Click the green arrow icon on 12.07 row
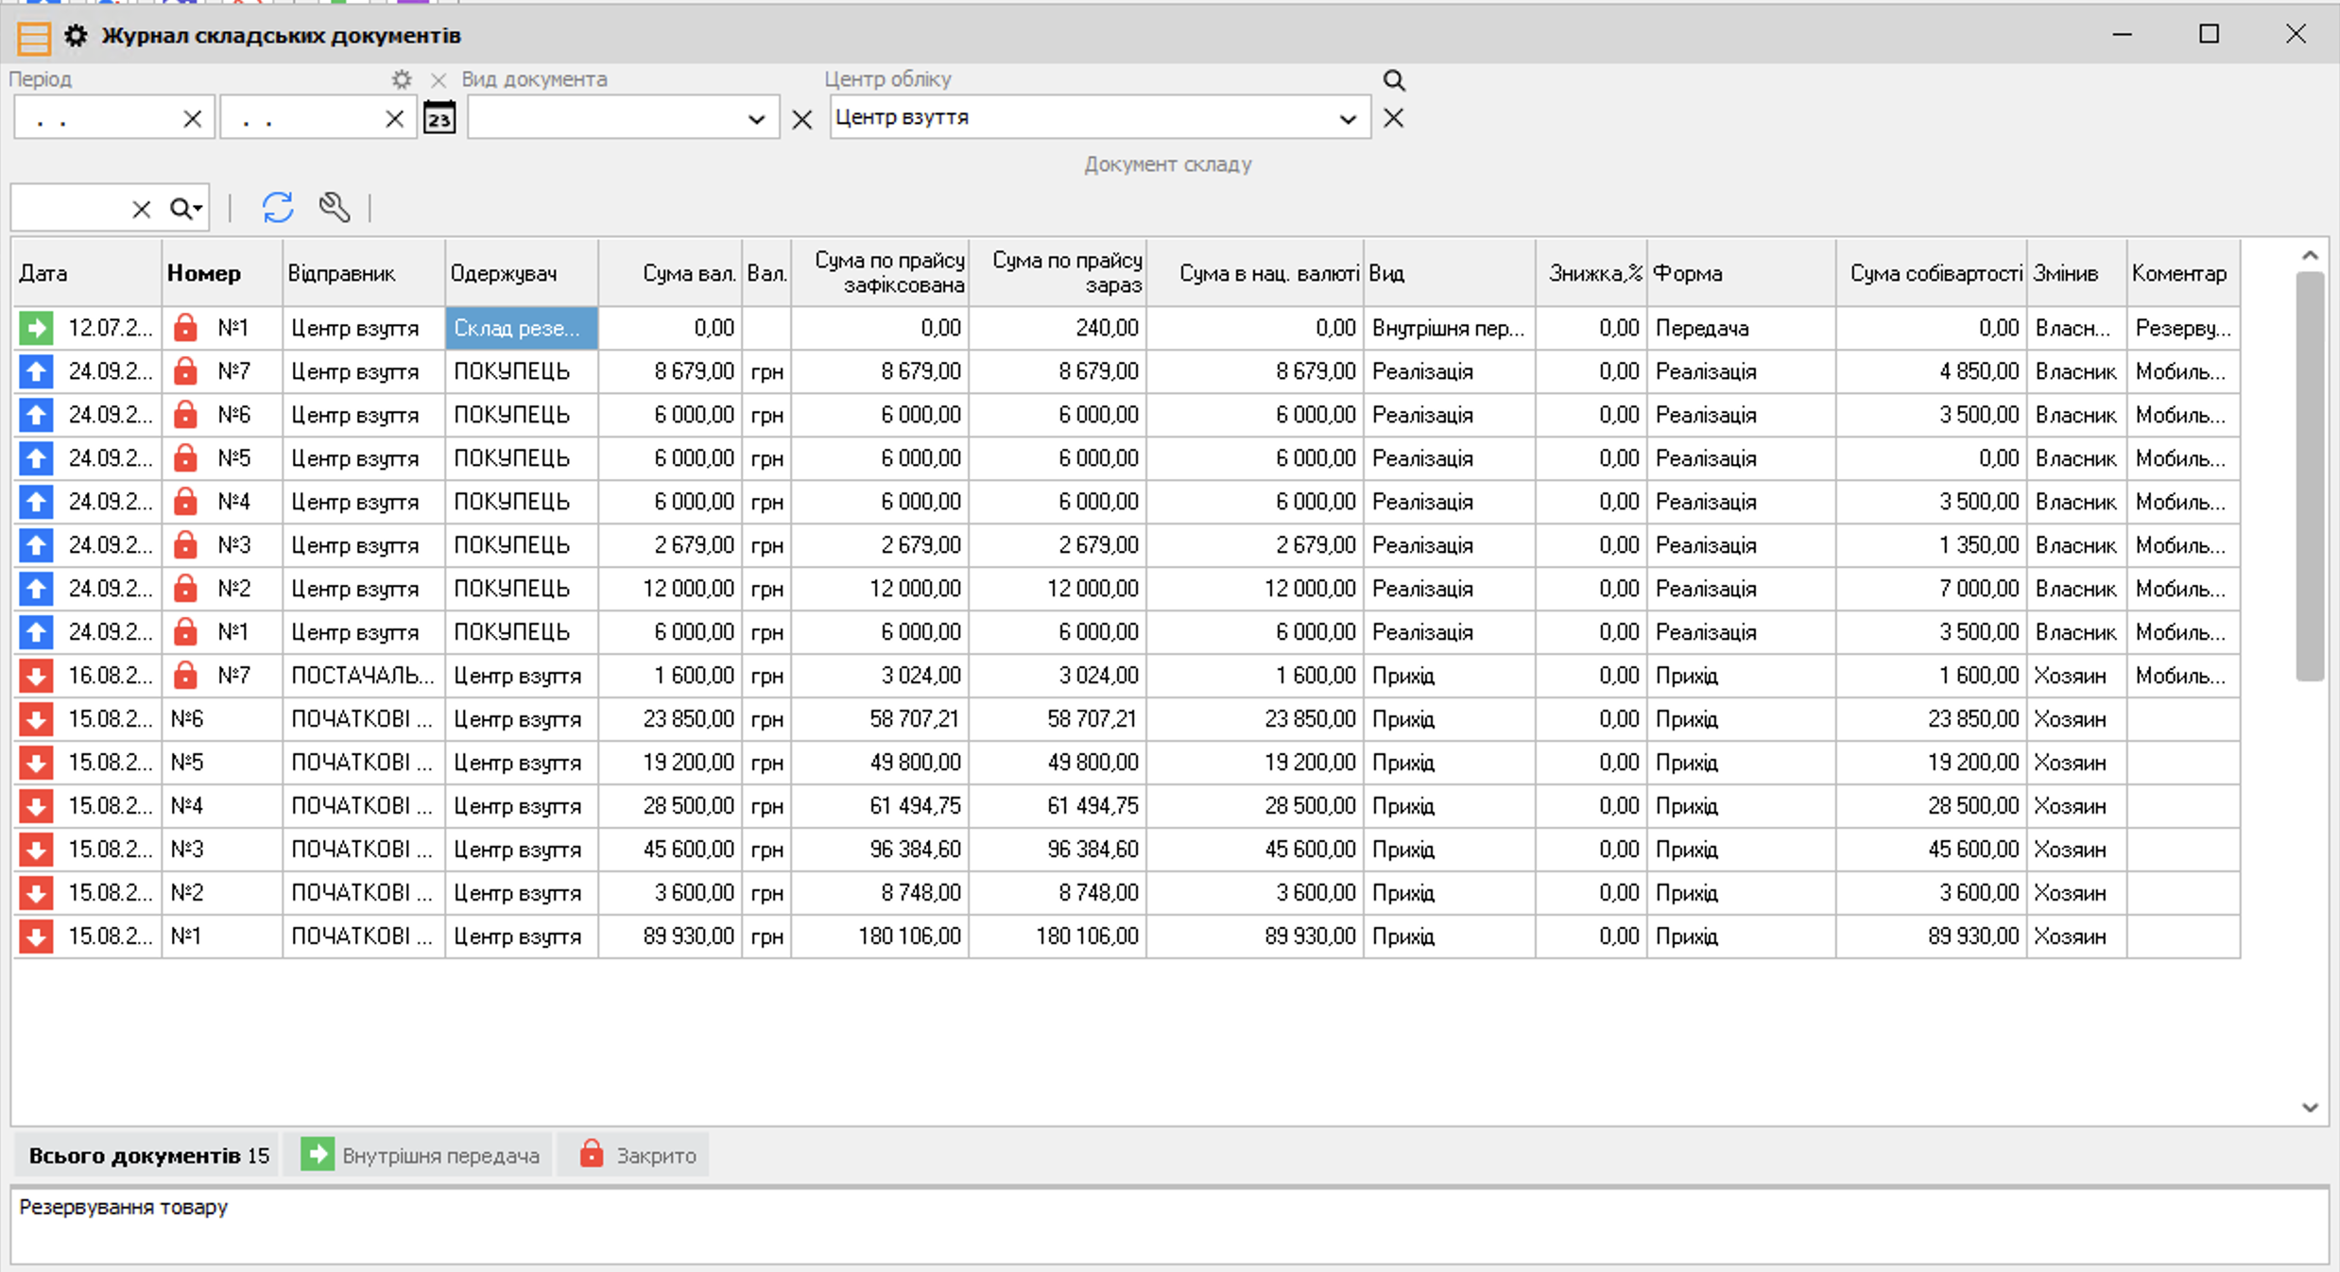 pyautogui.click(x=36, y=328)
